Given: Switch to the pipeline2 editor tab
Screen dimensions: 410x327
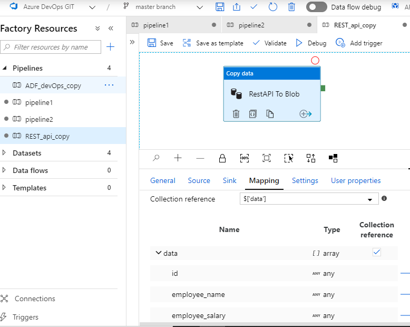Looking at the screenshot, I should [269, 25].
